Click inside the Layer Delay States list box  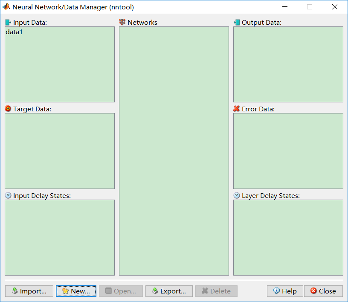(x=288, y=238)
